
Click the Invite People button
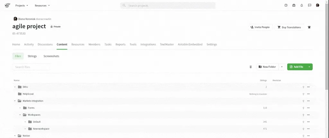[260, 27]
